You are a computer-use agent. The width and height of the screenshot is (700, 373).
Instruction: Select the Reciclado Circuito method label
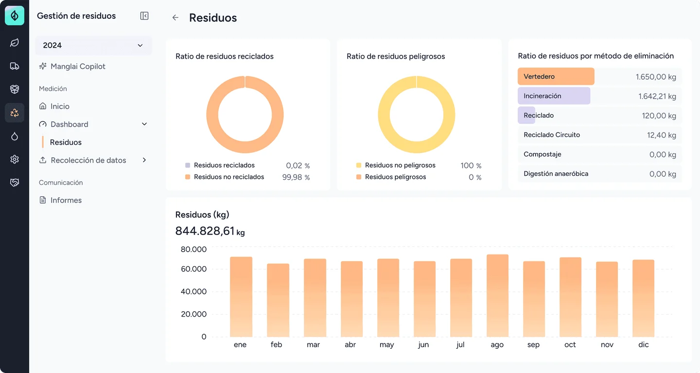[x=552, y=135]
